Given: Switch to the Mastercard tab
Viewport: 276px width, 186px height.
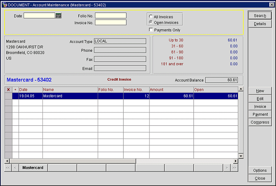Looking at the screenshot, I should tap(33, 168).
